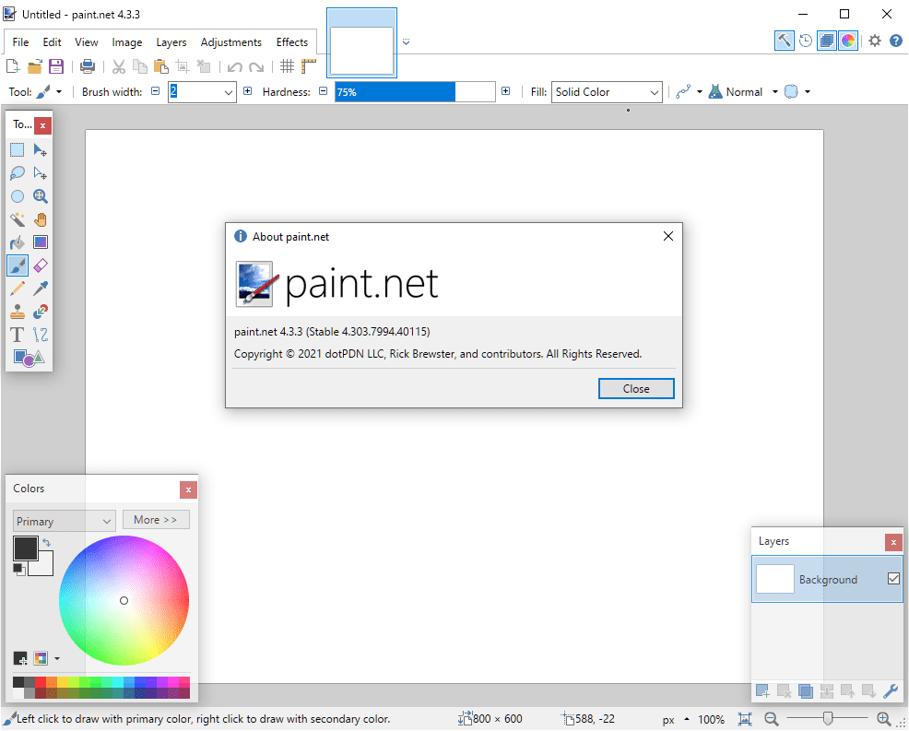Image resolution: width=909 pixels, height=731 pixels.
Task: Add a new layer in the Layers panel
Action: (x=762, y=690)
